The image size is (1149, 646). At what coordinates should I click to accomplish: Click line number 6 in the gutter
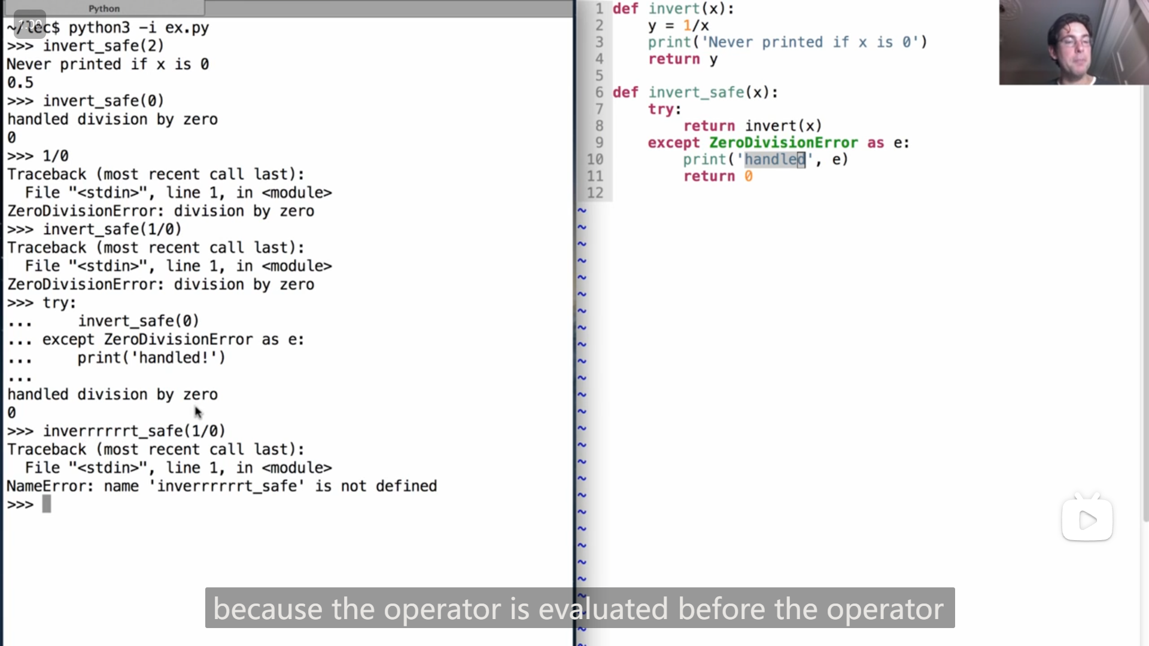(x=599, y=92)
